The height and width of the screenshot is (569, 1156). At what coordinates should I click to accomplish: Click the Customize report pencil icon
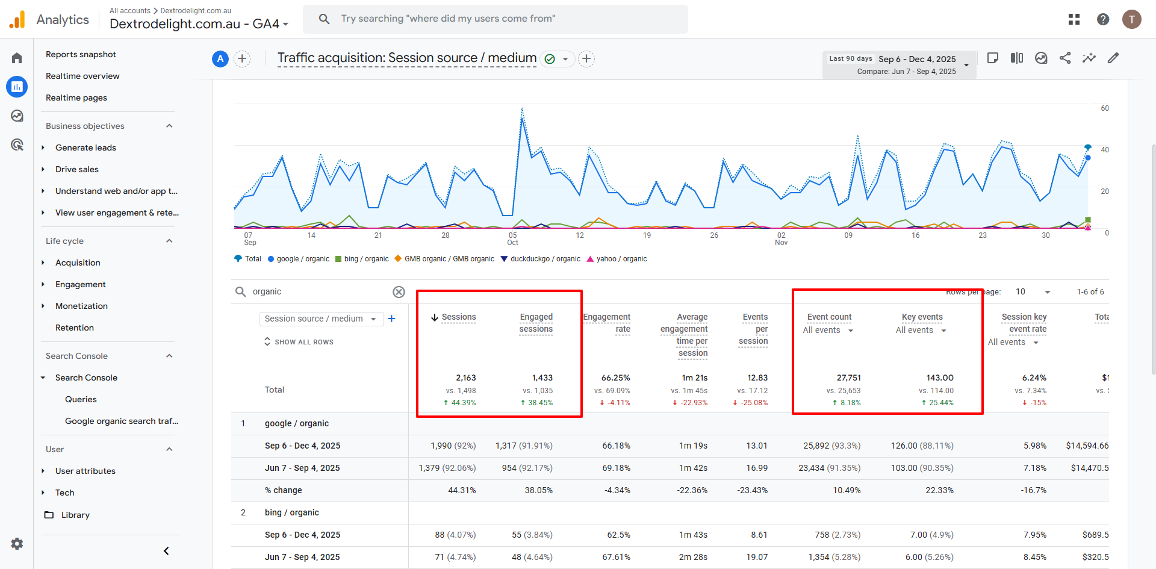(x=1113, y=58)
